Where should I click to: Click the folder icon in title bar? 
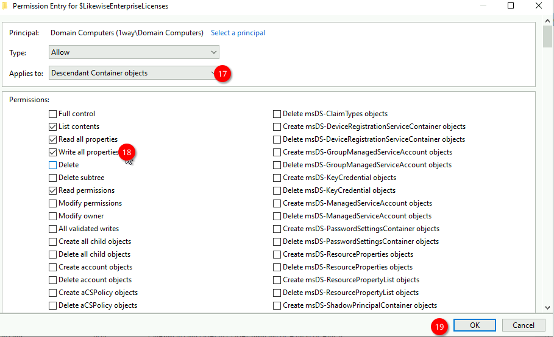click(x=4, y=5)
